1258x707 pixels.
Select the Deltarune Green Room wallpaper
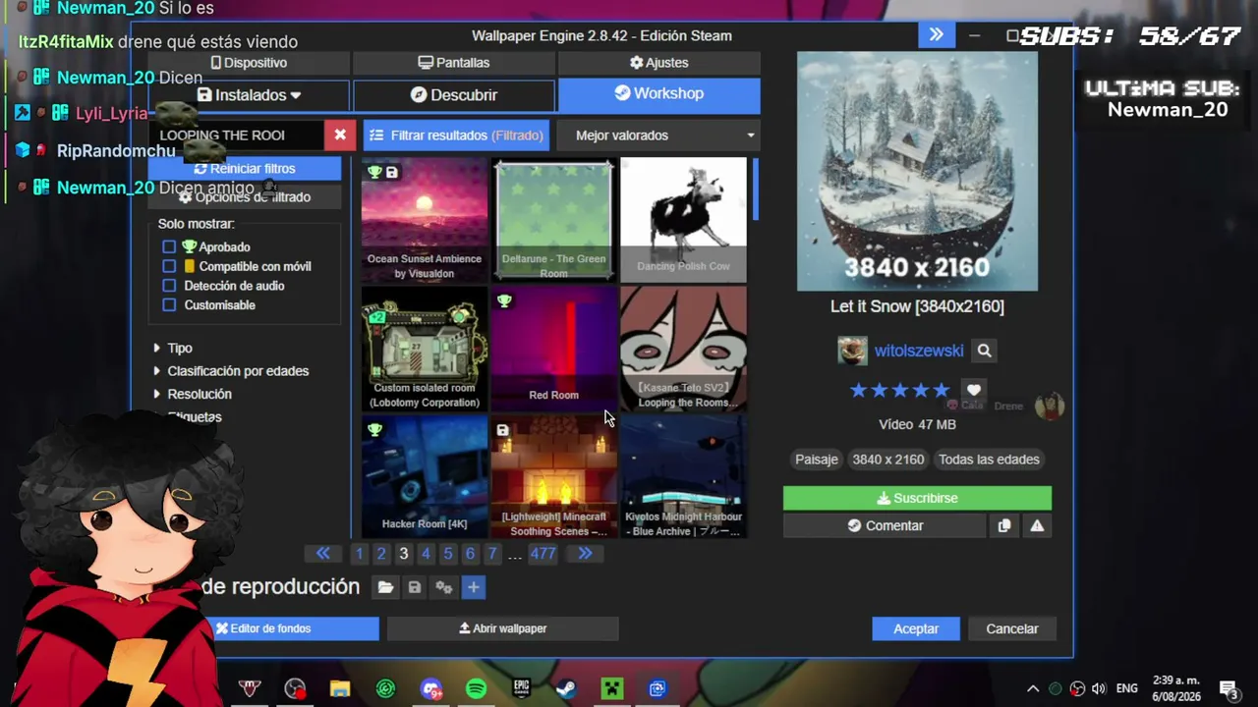(554, 220)
